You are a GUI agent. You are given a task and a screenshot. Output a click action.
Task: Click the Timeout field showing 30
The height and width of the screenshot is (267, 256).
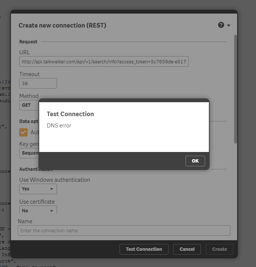(38, 83)
